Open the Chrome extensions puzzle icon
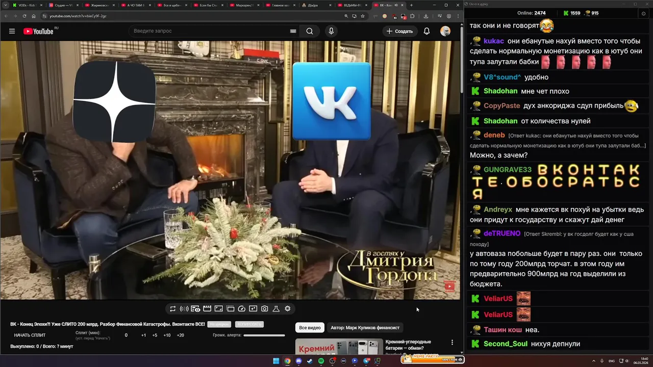Screen dimensions: 653x367 tap(412, 16)
